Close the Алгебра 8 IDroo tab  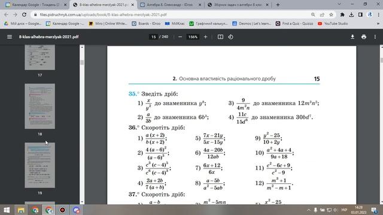coord(200,5)
